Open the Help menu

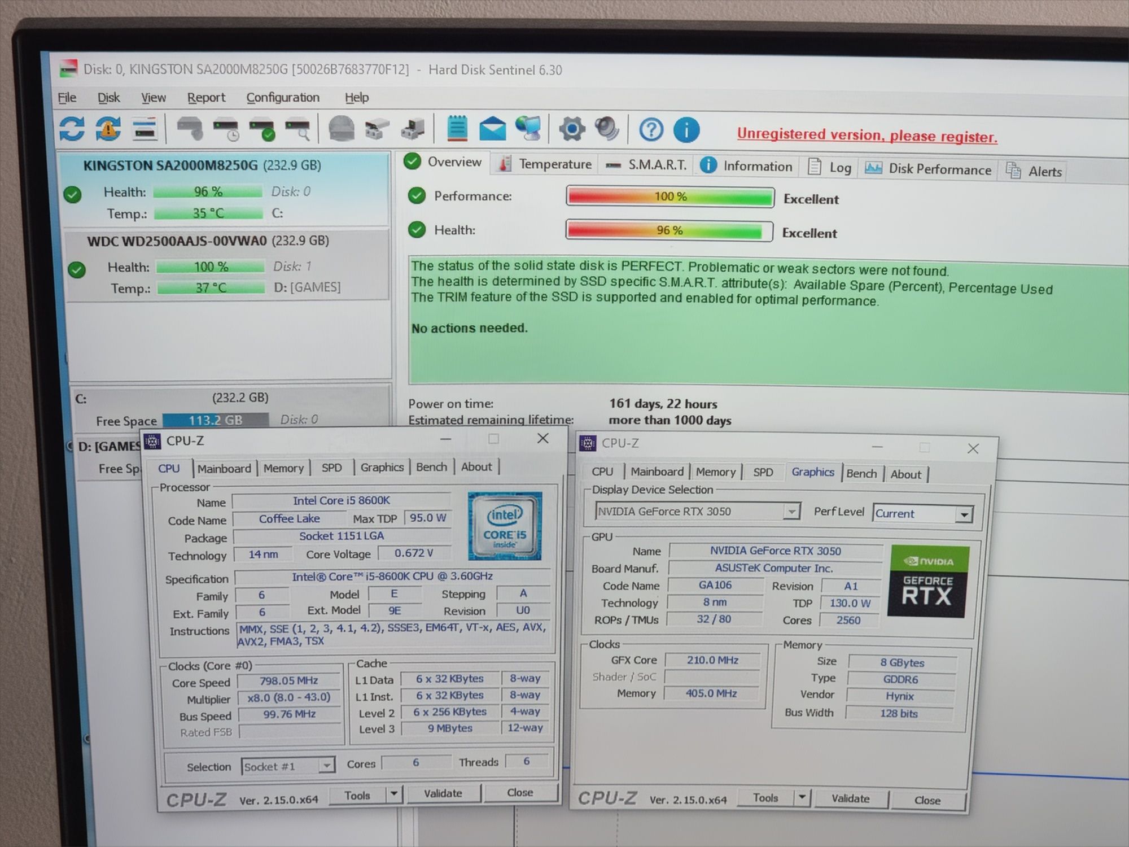[357, 98]
